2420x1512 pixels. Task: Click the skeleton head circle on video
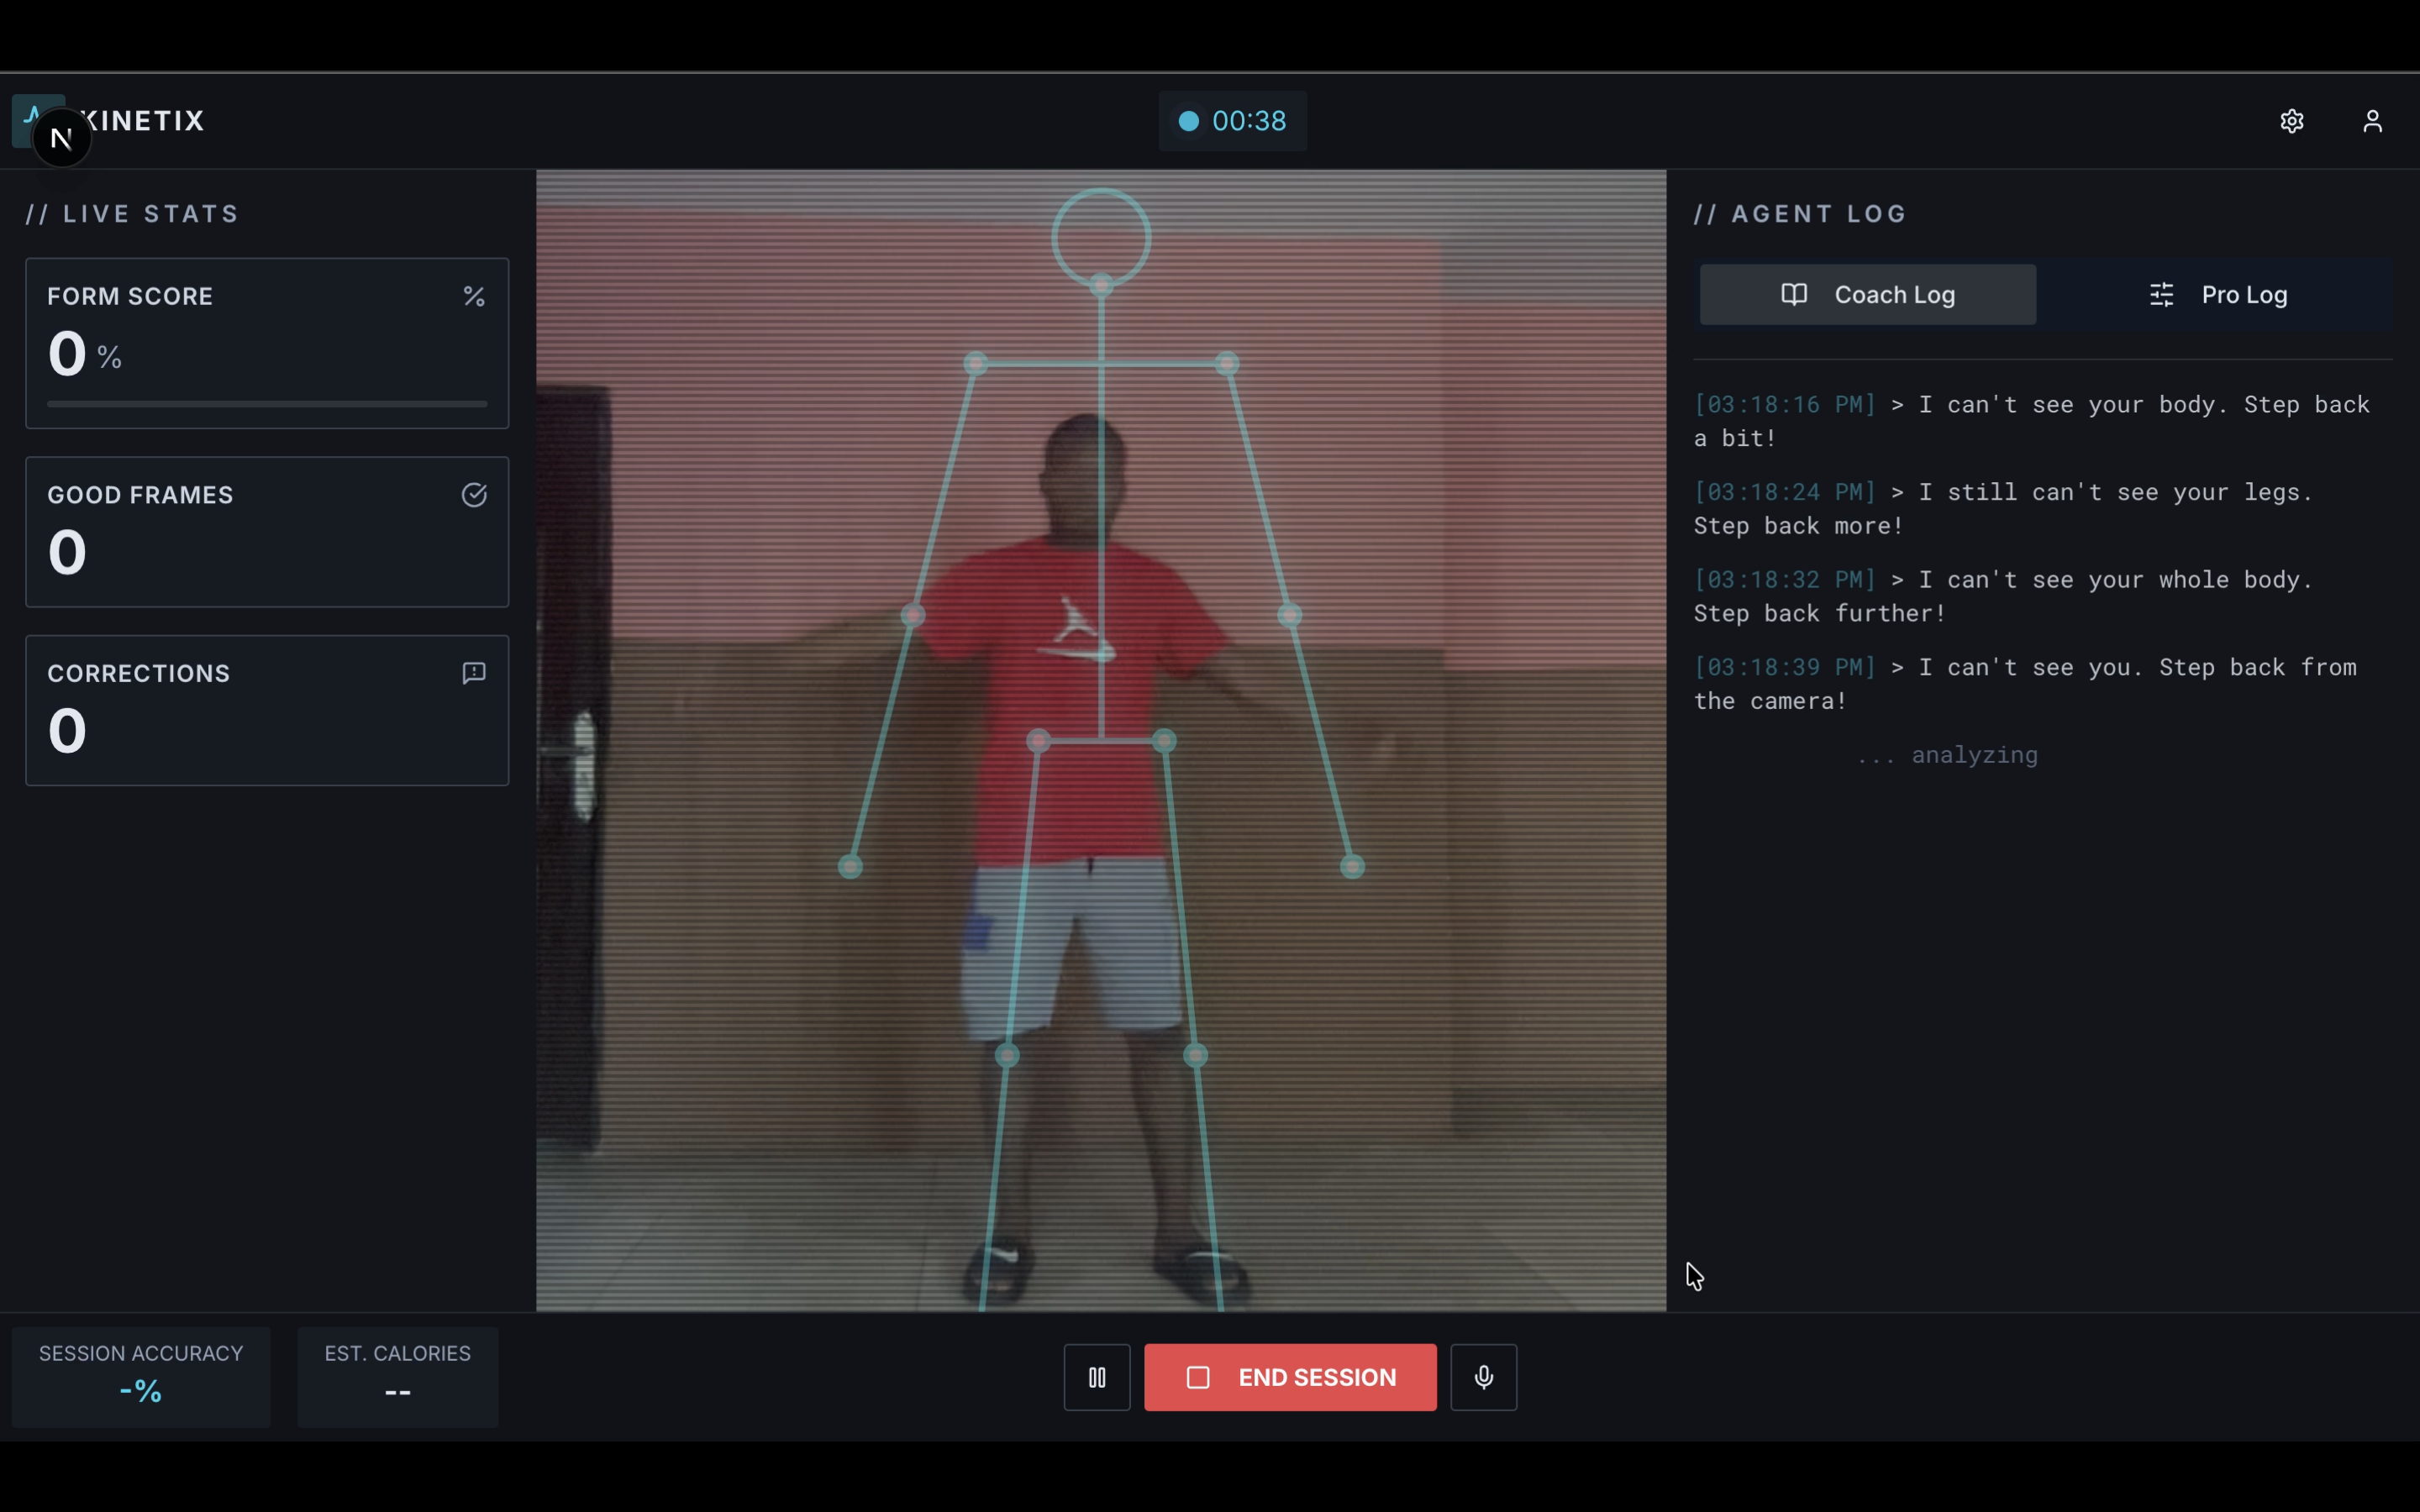click(1101, 237)
